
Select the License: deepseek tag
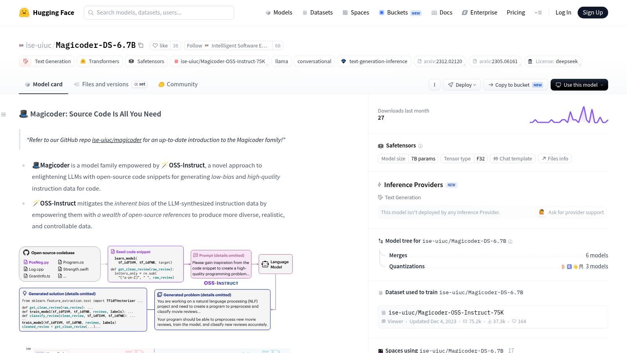[553, 61]
